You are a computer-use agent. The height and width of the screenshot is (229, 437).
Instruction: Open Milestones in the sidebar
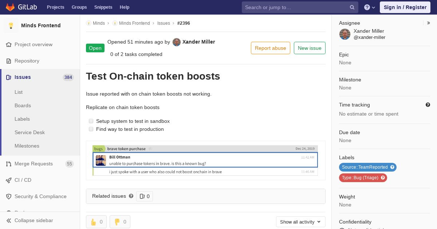(x=27, y=146)
